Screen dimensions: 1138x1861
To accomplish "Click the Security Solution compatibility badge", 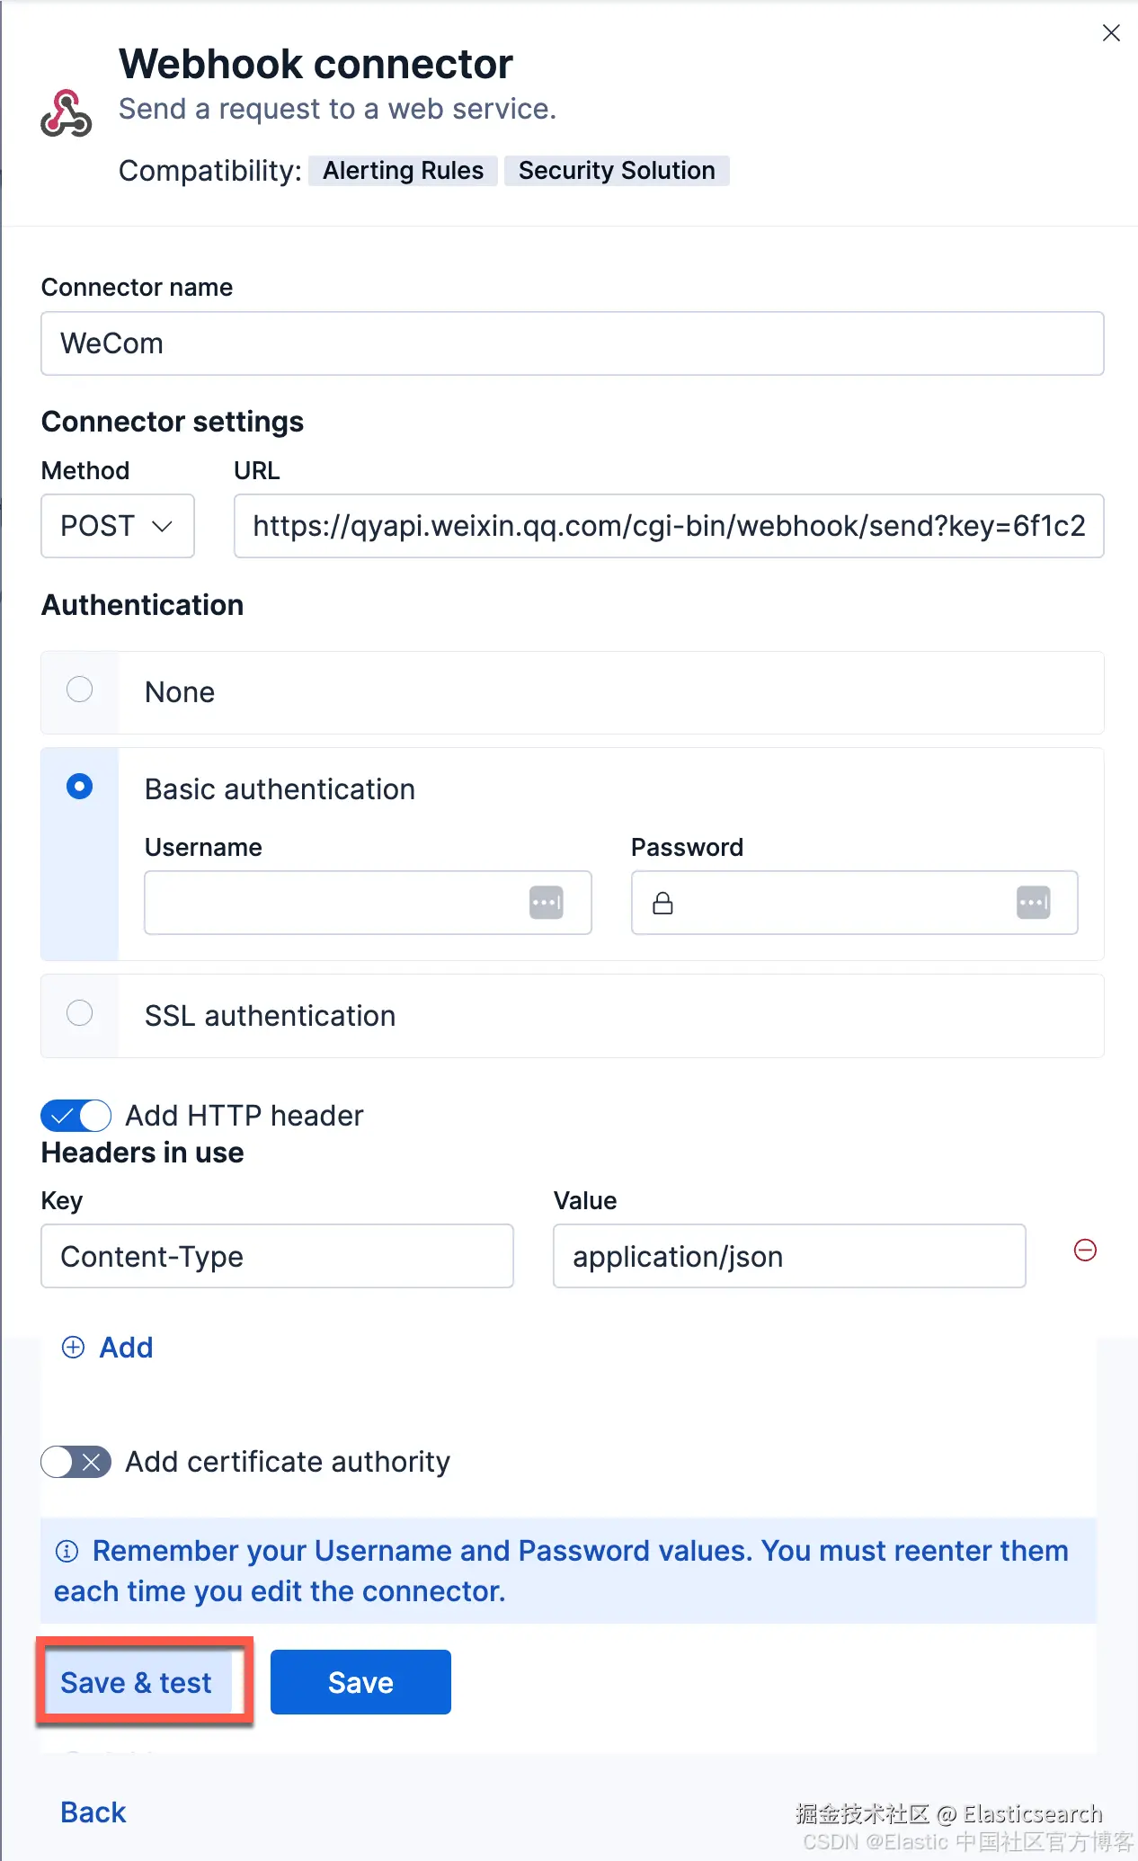I will point(617,171).
